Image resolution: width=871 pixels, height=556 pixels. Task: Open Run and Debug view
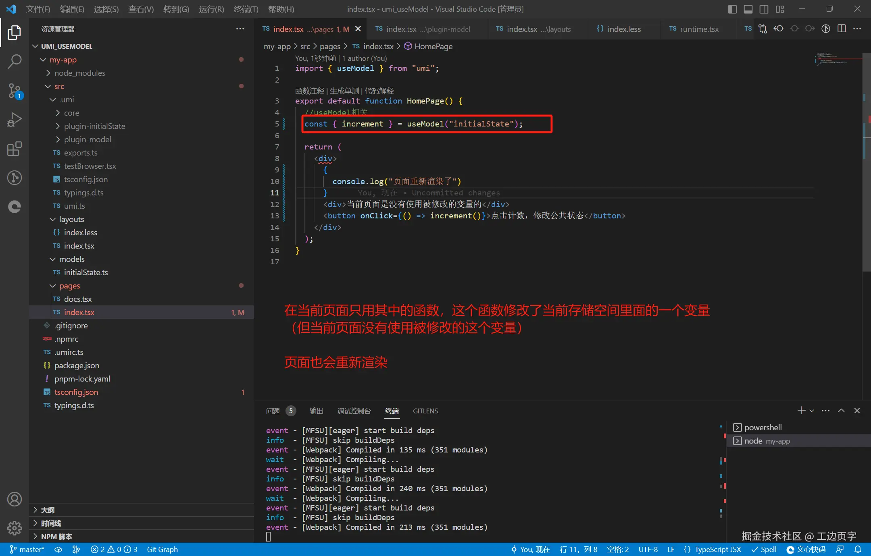click(x=15, y=120)
